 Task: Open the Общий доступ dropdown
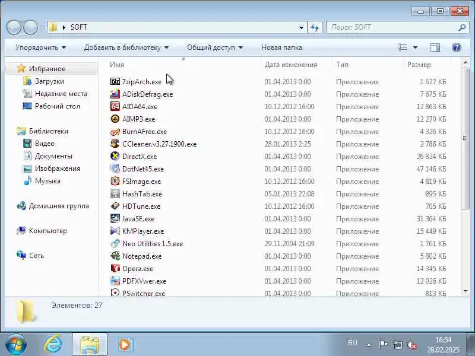[x=215, y=47]
